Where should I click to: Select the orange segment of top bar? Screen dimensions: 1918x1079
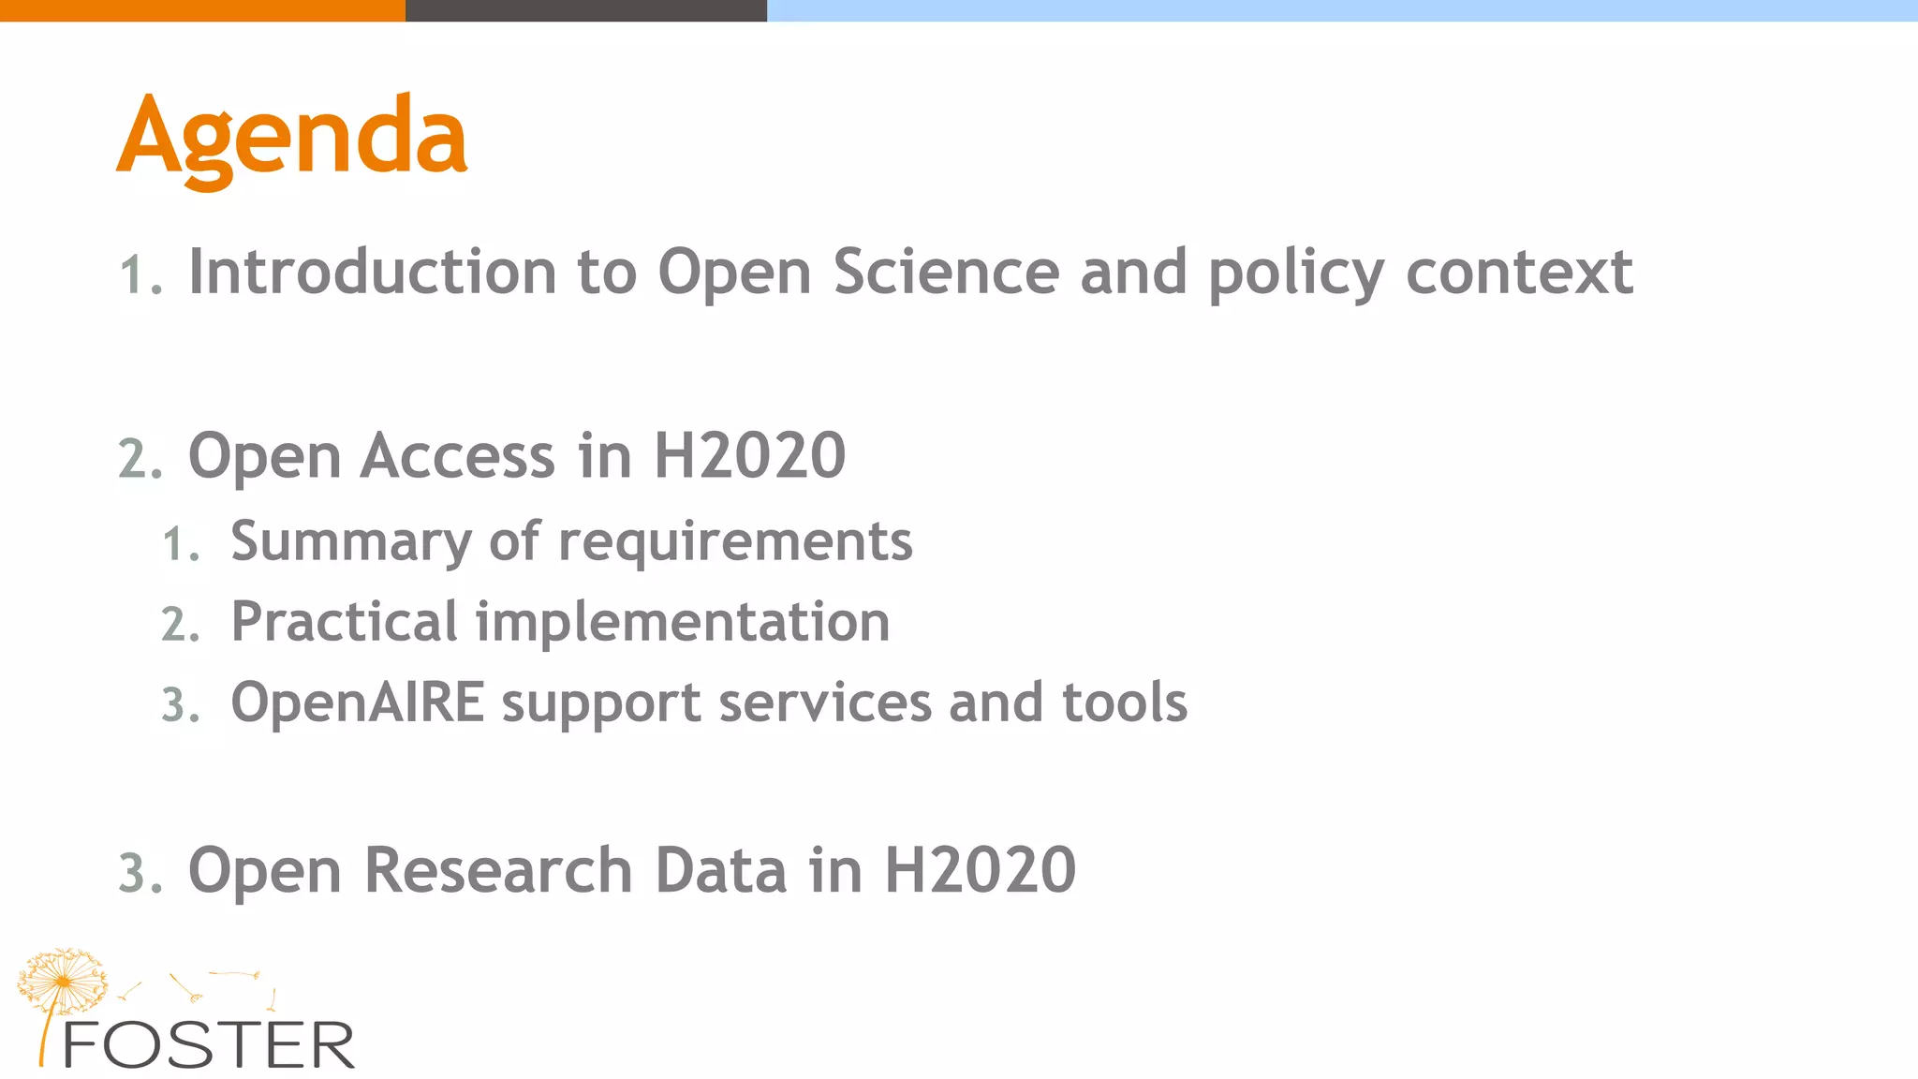(201, 10)
